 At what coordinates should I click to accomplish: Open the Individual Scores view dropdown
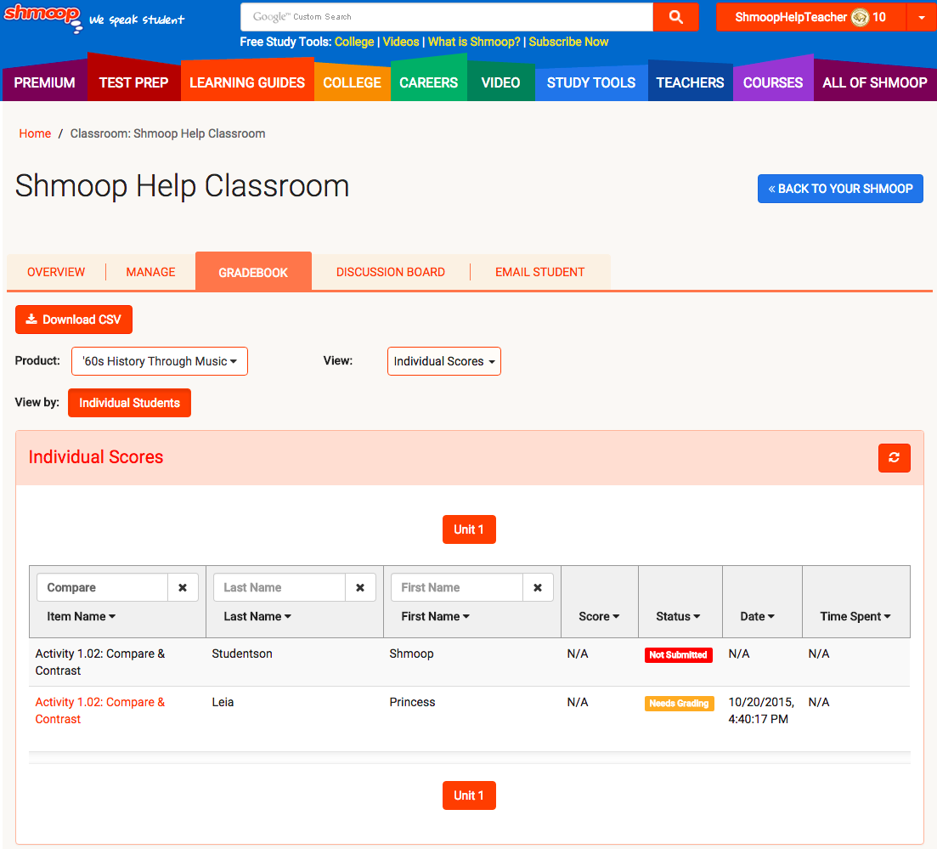point(444,361)
